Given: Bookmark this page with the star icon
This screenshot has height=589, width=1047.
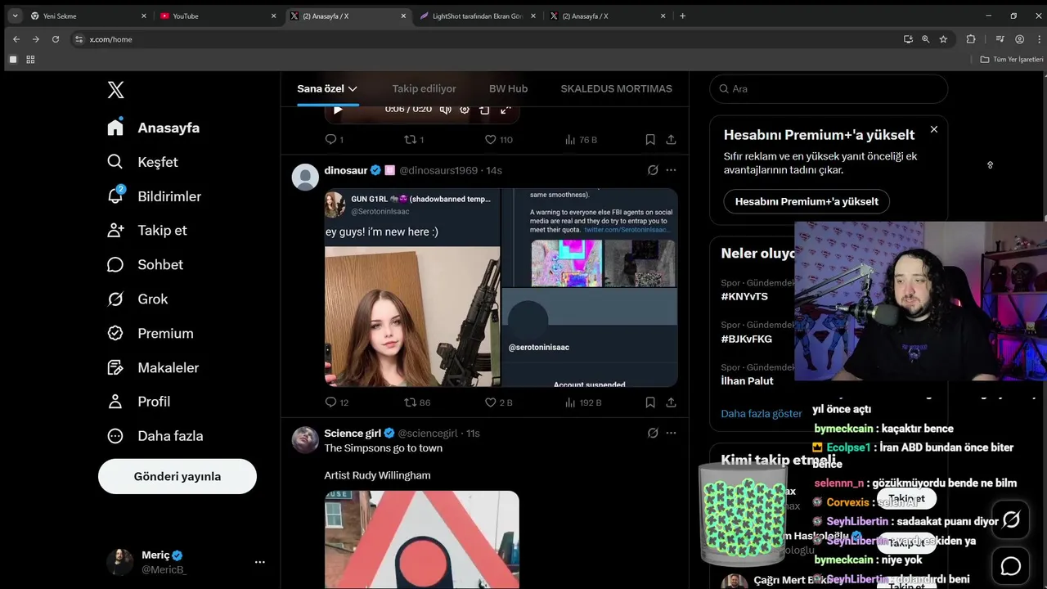Looking at the screenshot, I should pyautogui.click(x=943, y=39).
